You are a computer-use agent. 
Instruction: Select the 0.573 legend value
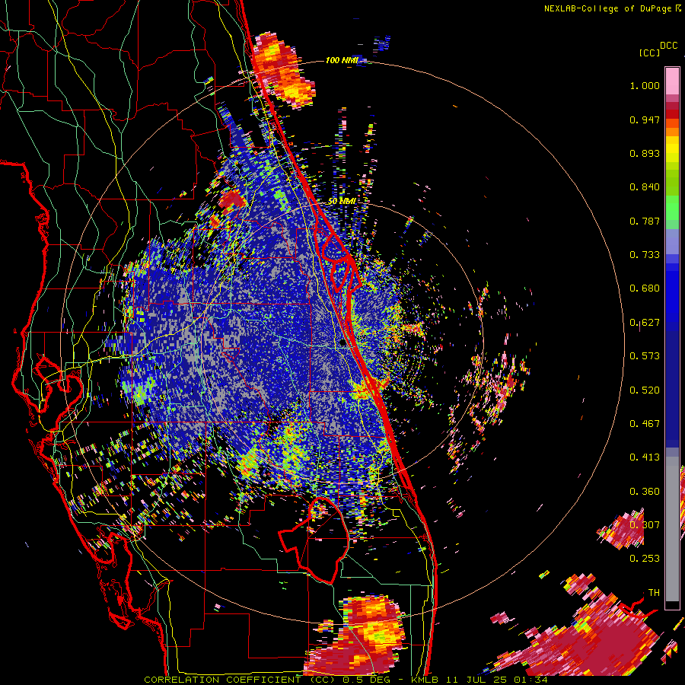click(x=645, y=356)
